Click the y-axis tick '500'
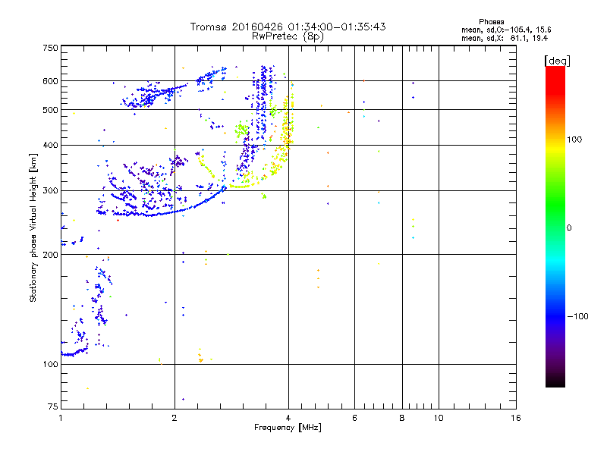Screen dimensions: 607x455 pyautogui.click(x=50, y=110)
